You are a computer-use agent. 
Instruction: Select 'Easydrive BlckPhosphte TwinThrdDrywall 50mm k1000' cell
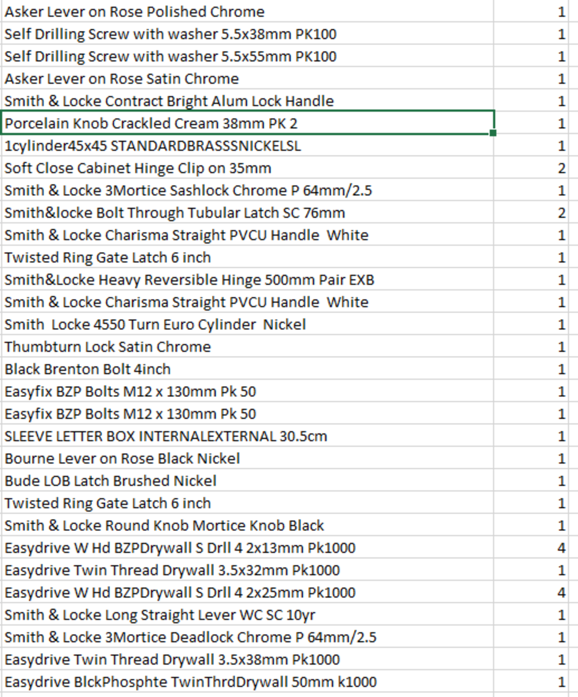click(x=247, y=681)
